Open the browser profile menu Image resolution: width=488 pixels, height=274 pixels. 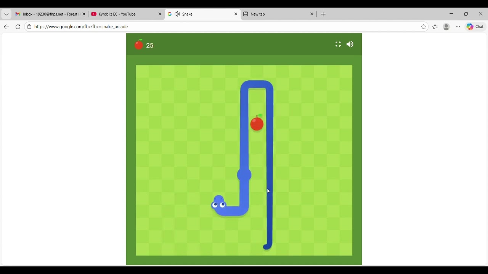tap(446, 27)
